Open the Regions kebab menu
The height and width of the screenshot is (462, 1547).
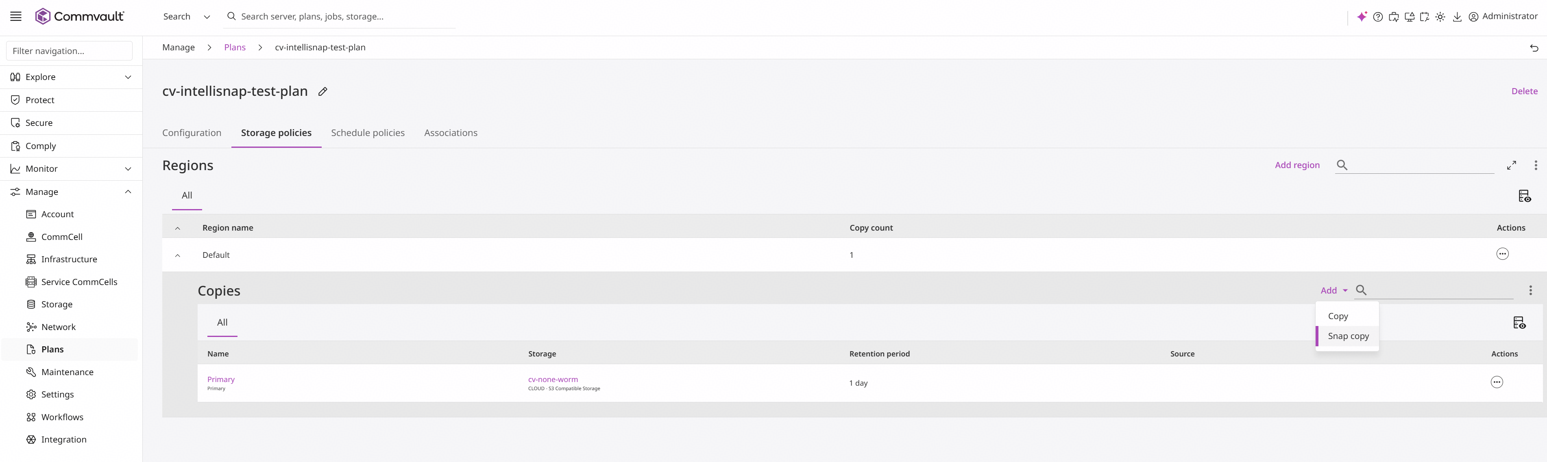[1536, 165]
